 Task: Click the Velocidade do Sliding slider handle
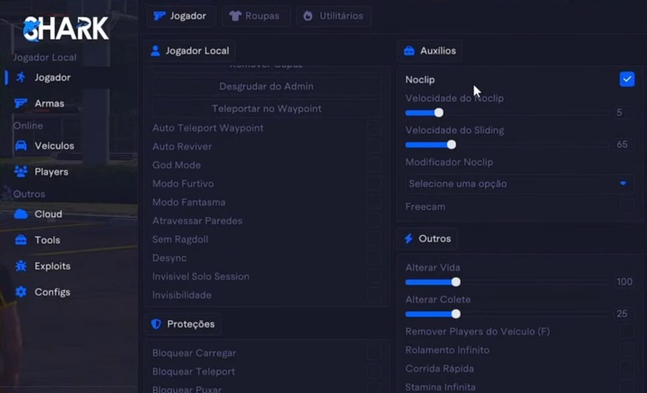point(451,144)
